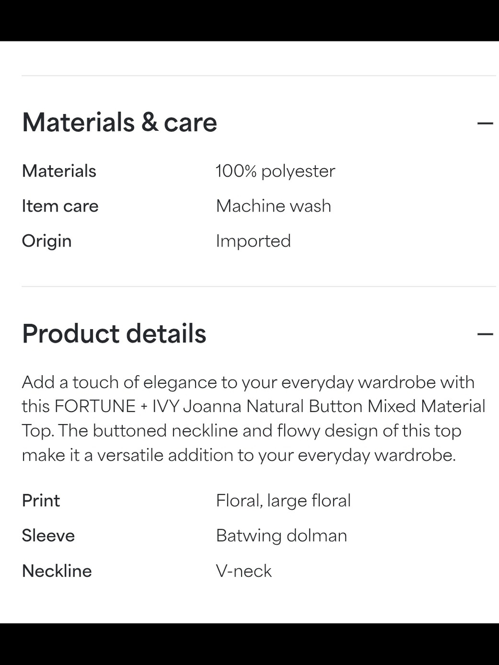Click the V-neck value
The image size is (499, 665).
click(244, 571)
